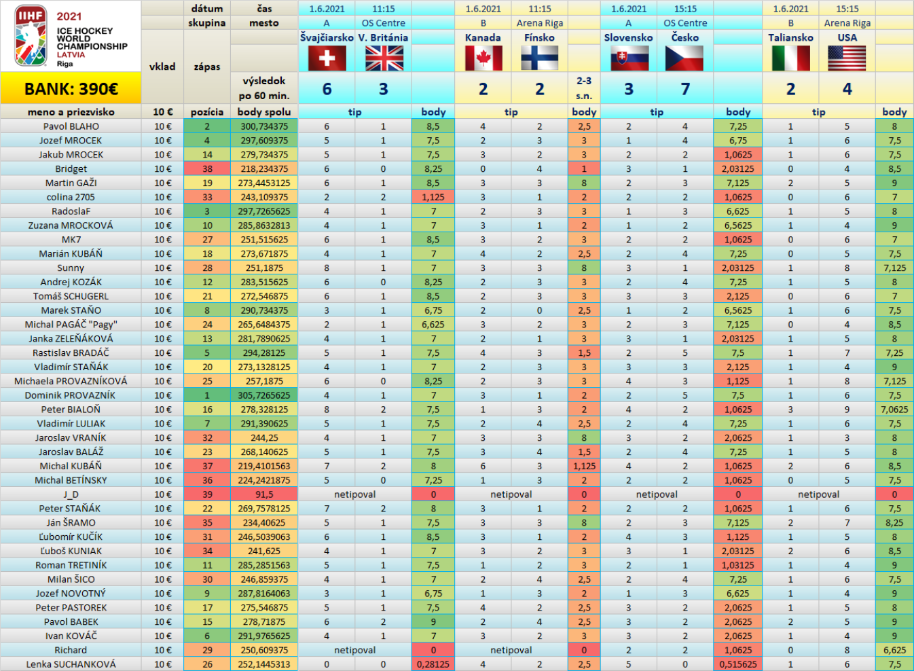Select the yellow BANK: 390€ cell
Image resolution: width=914 pixels, height=671 pixels.
click(x=71, y=89)
